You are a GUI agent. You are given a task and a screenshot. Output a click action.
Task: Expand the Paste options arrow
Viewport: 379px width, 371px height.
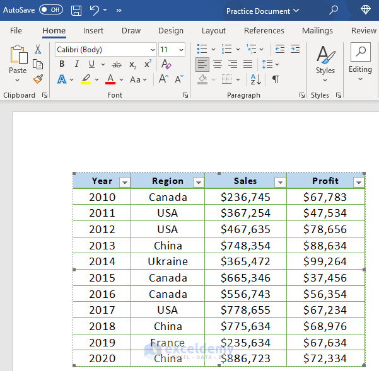coord(18,81)
